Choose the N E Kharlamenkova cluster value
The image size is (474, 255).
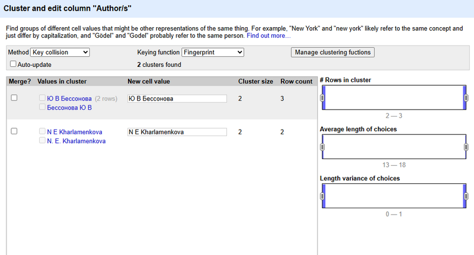click(75, 132)
